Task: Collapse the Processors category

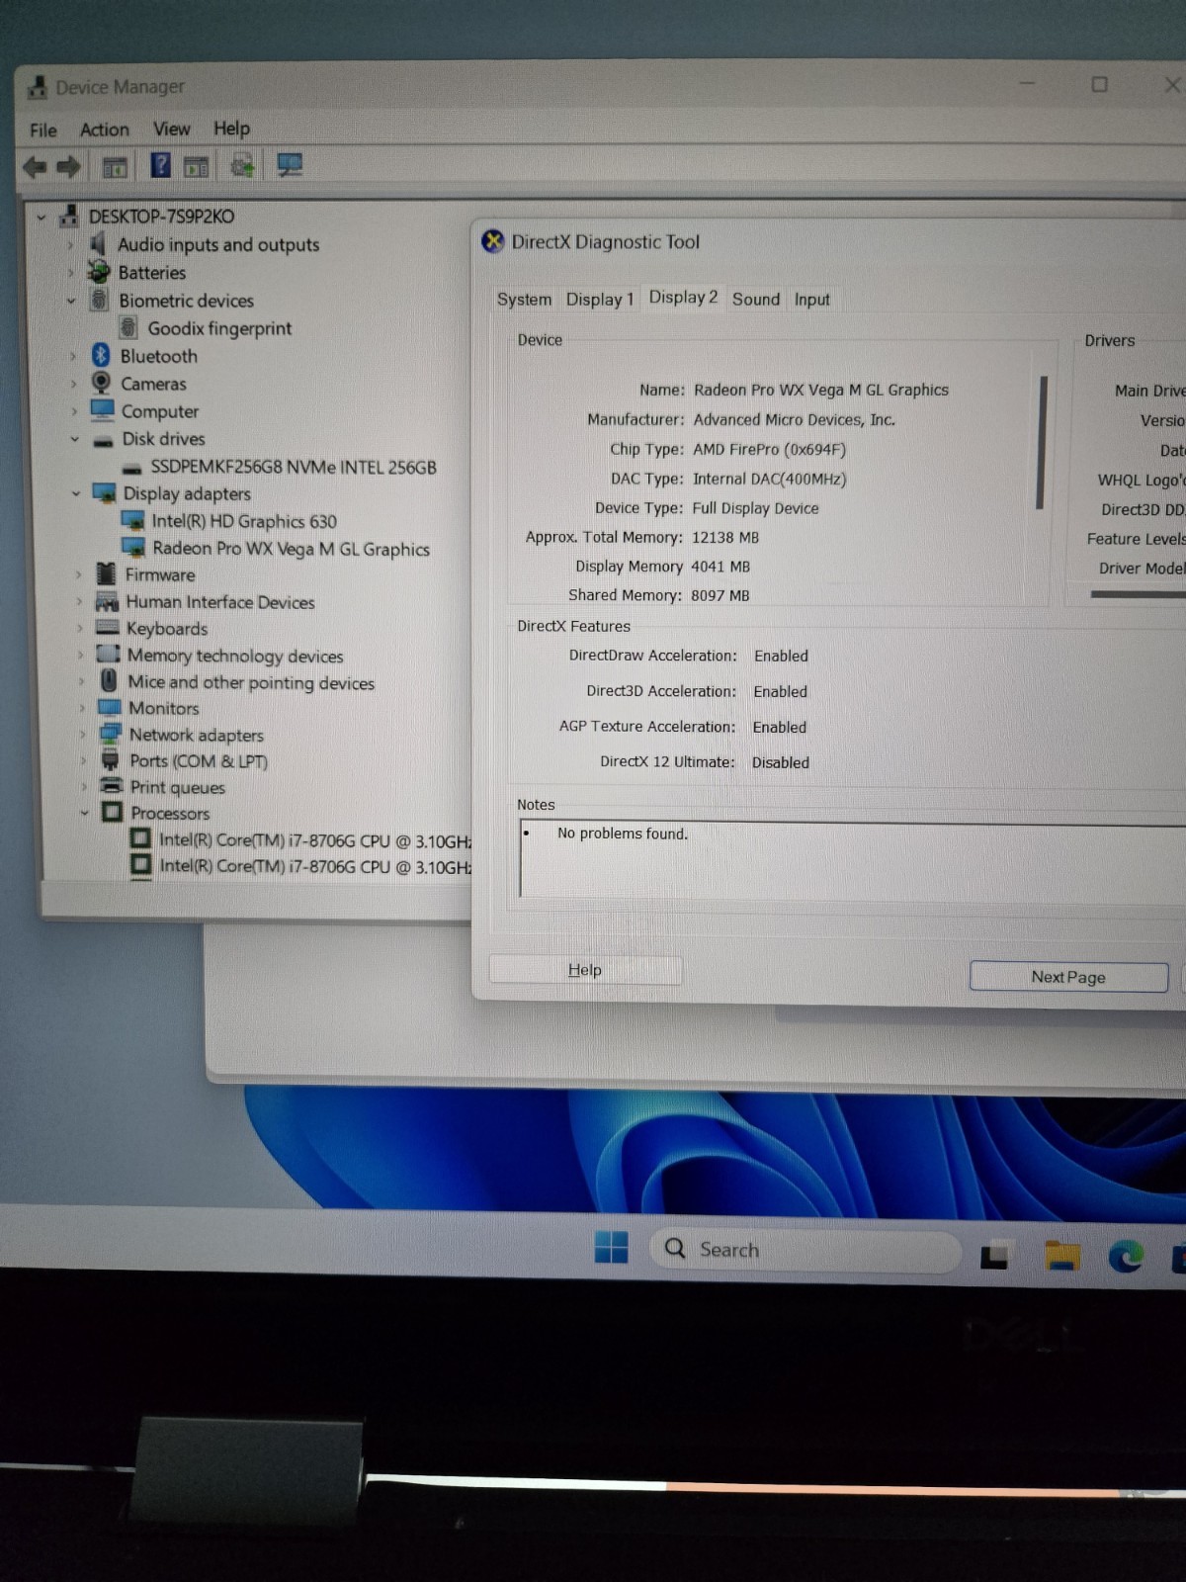Action: pos(84,813)
